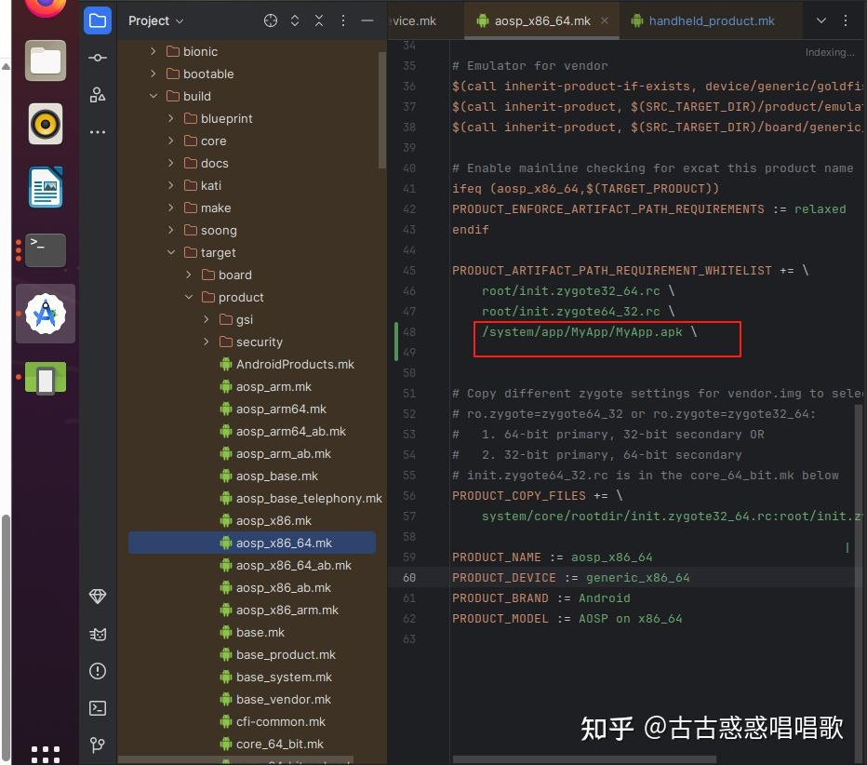Collapse the build folder

pos(153,96)
